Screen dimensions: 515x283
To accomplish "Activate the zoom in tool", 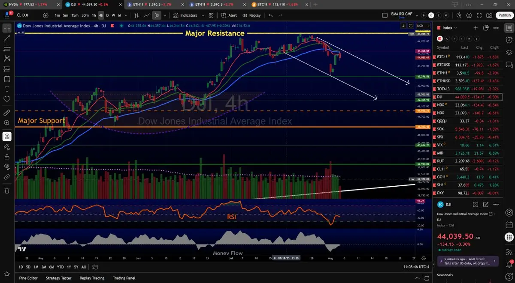I will 7,123.
